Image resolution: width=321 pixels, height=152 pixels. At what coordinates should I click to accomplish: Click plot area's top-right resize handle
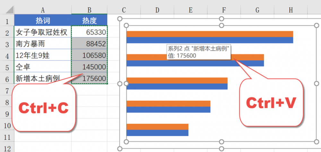coord(317,25)
